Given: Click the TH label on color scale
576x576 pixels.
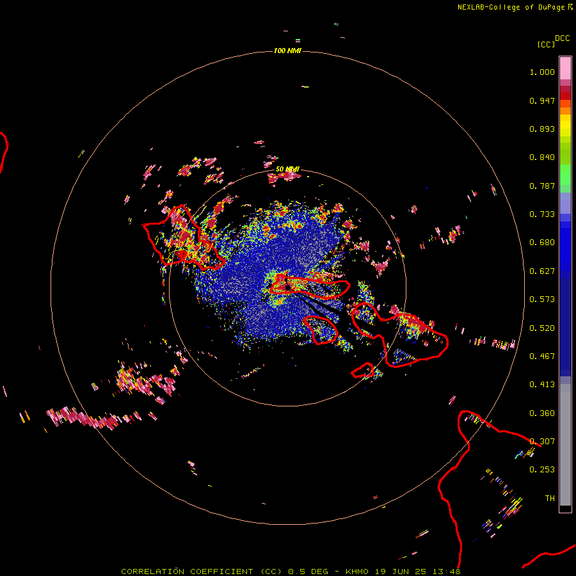Looking at the screenshot, I should click(x=550, y=499).
